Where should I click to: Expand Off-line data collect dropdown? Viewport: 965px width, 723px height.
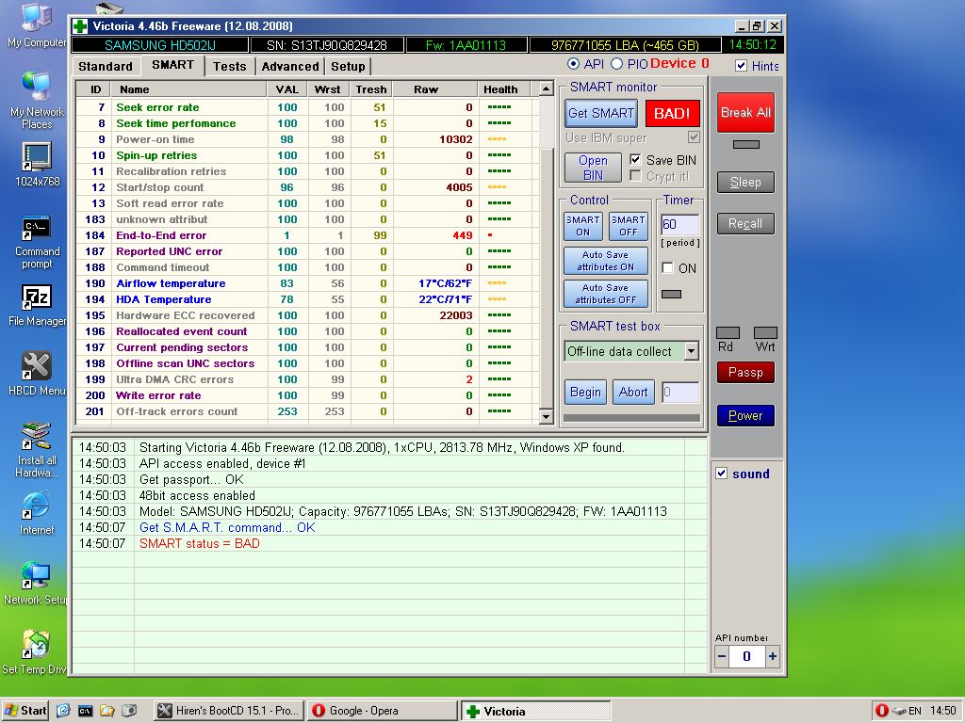(x=692, y=351)
